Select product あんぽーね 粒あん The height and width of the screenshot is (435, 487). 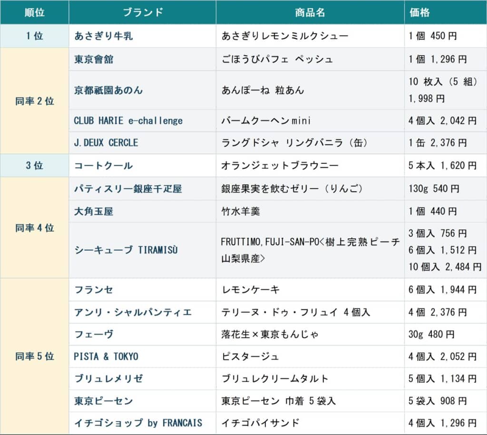[263, 90]
